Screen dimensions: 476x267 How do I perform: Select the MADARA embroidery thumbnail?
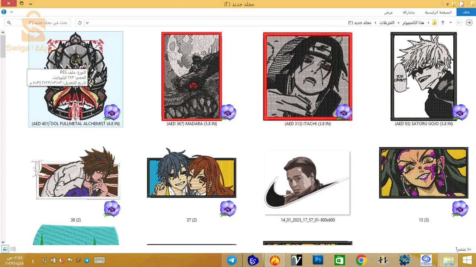[192, 76]
